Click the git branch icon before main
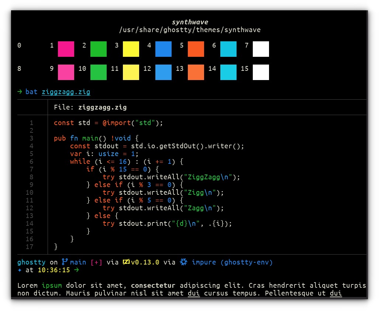 click(65, 262)
